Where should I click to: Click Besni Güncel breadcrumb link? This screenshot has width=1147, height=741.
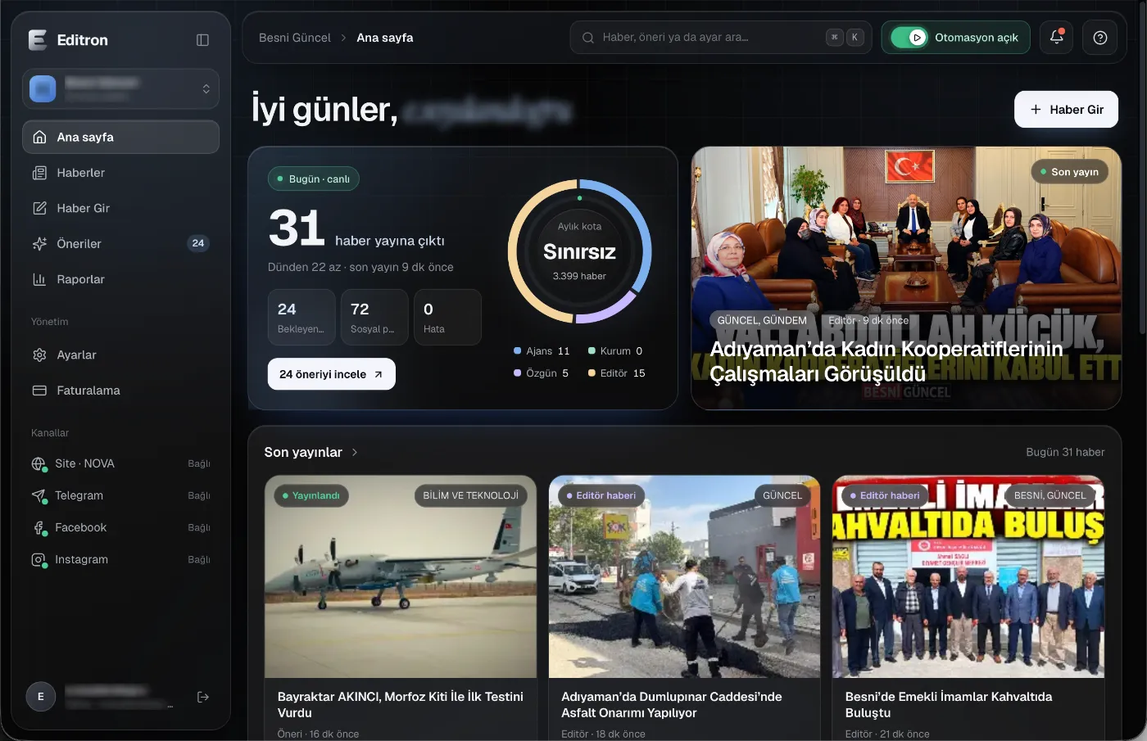295,38
